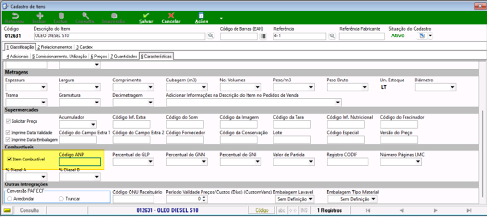Switch to the 1 Classificação tab
Screen dimensions: 487x217
point(20,47)
